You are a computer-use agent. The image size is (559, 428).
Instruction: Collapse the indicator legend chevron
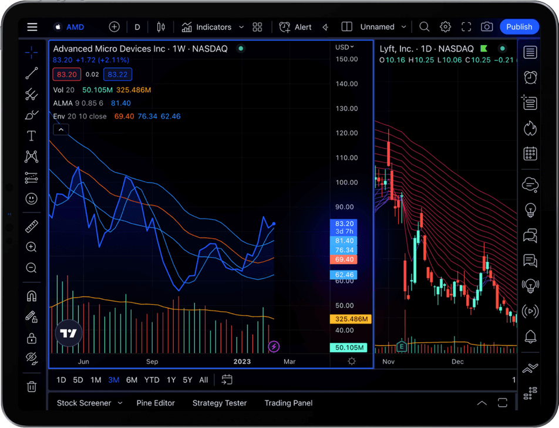pos(61,130)
